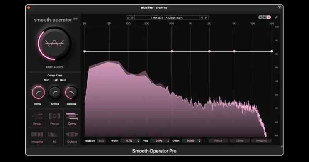Select A state in A/B compare
The image size is (309, 162).
260,17
